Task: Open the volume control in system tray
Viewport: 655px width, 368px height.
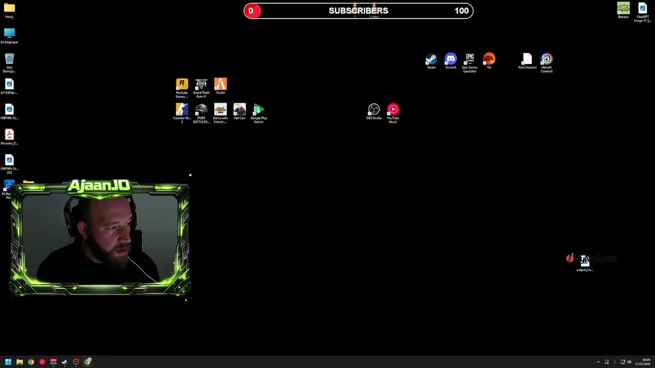Action: pos(629,362)
